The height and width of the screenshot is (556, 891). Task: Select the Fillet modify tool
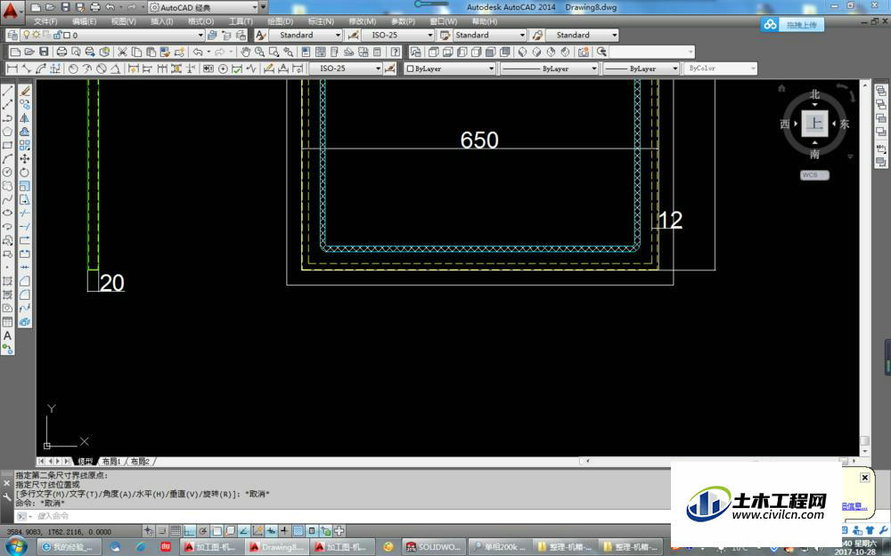[x=25, y=294]
